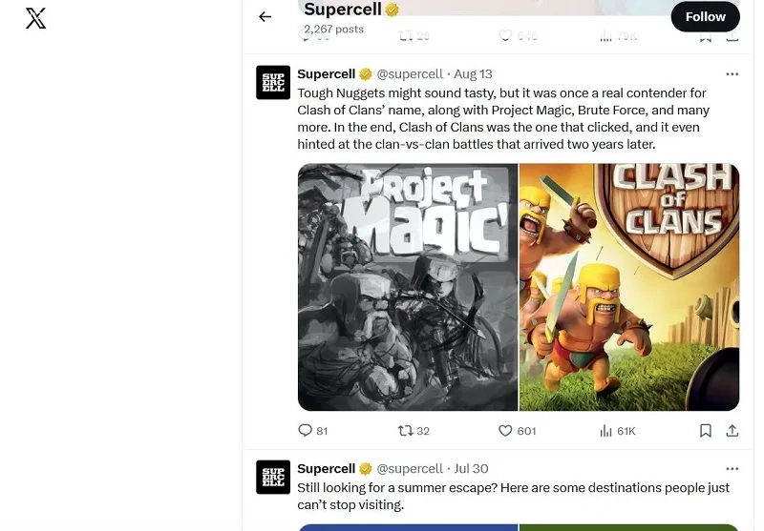Go back using the arrow icon
The image size is (764, 531).
[x=265, y=17]
